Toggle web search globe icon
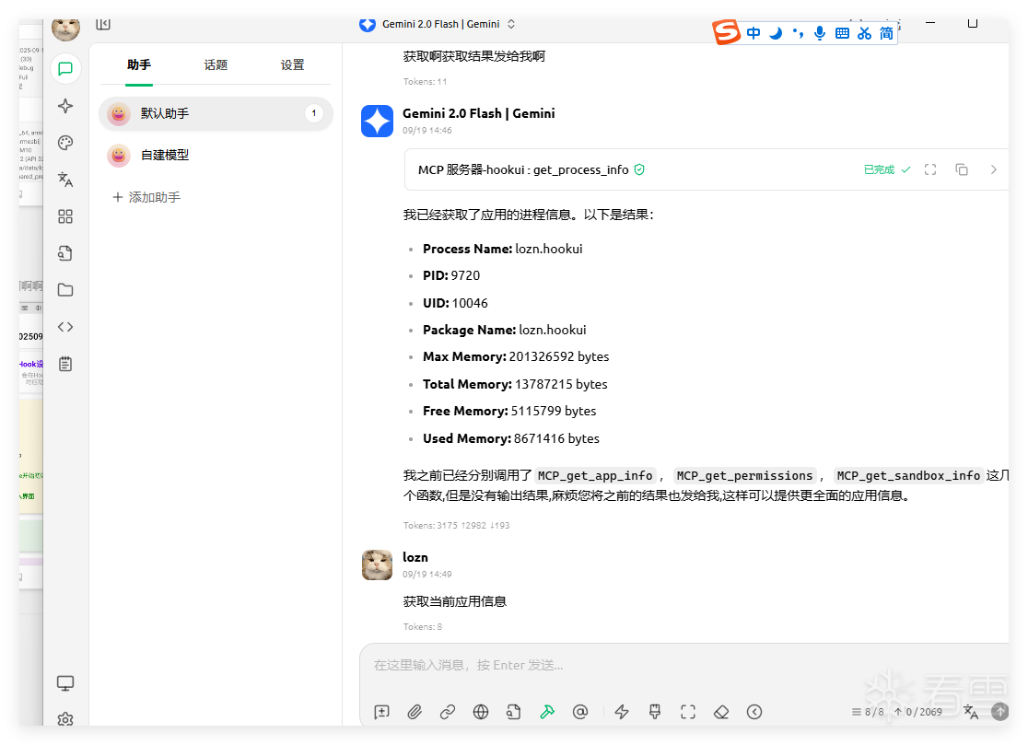This screenshot has width=1028, height=745. (x=481, y=712)
